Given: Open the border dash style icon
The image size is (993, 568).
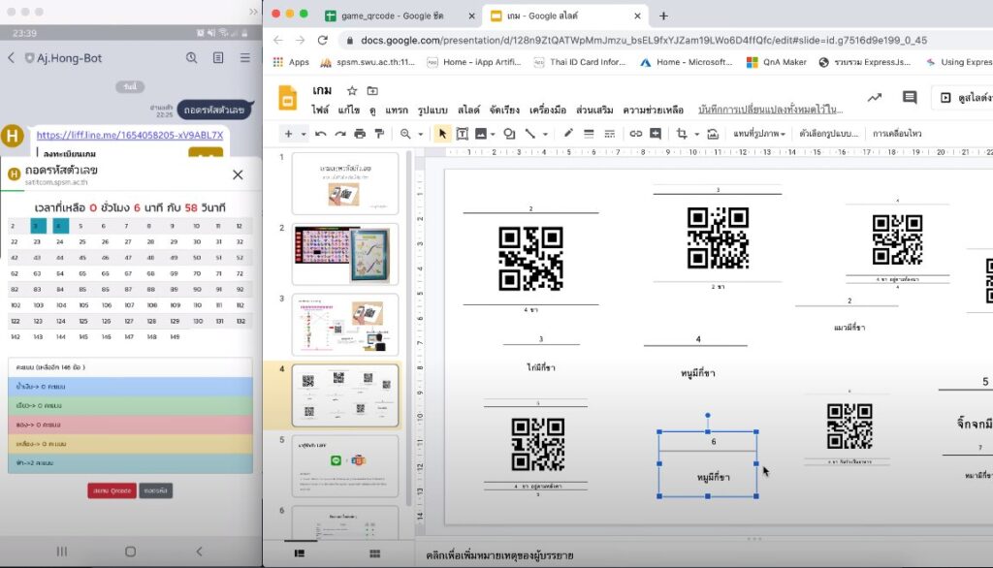Looking at the screenshot, I should [609, 134].
